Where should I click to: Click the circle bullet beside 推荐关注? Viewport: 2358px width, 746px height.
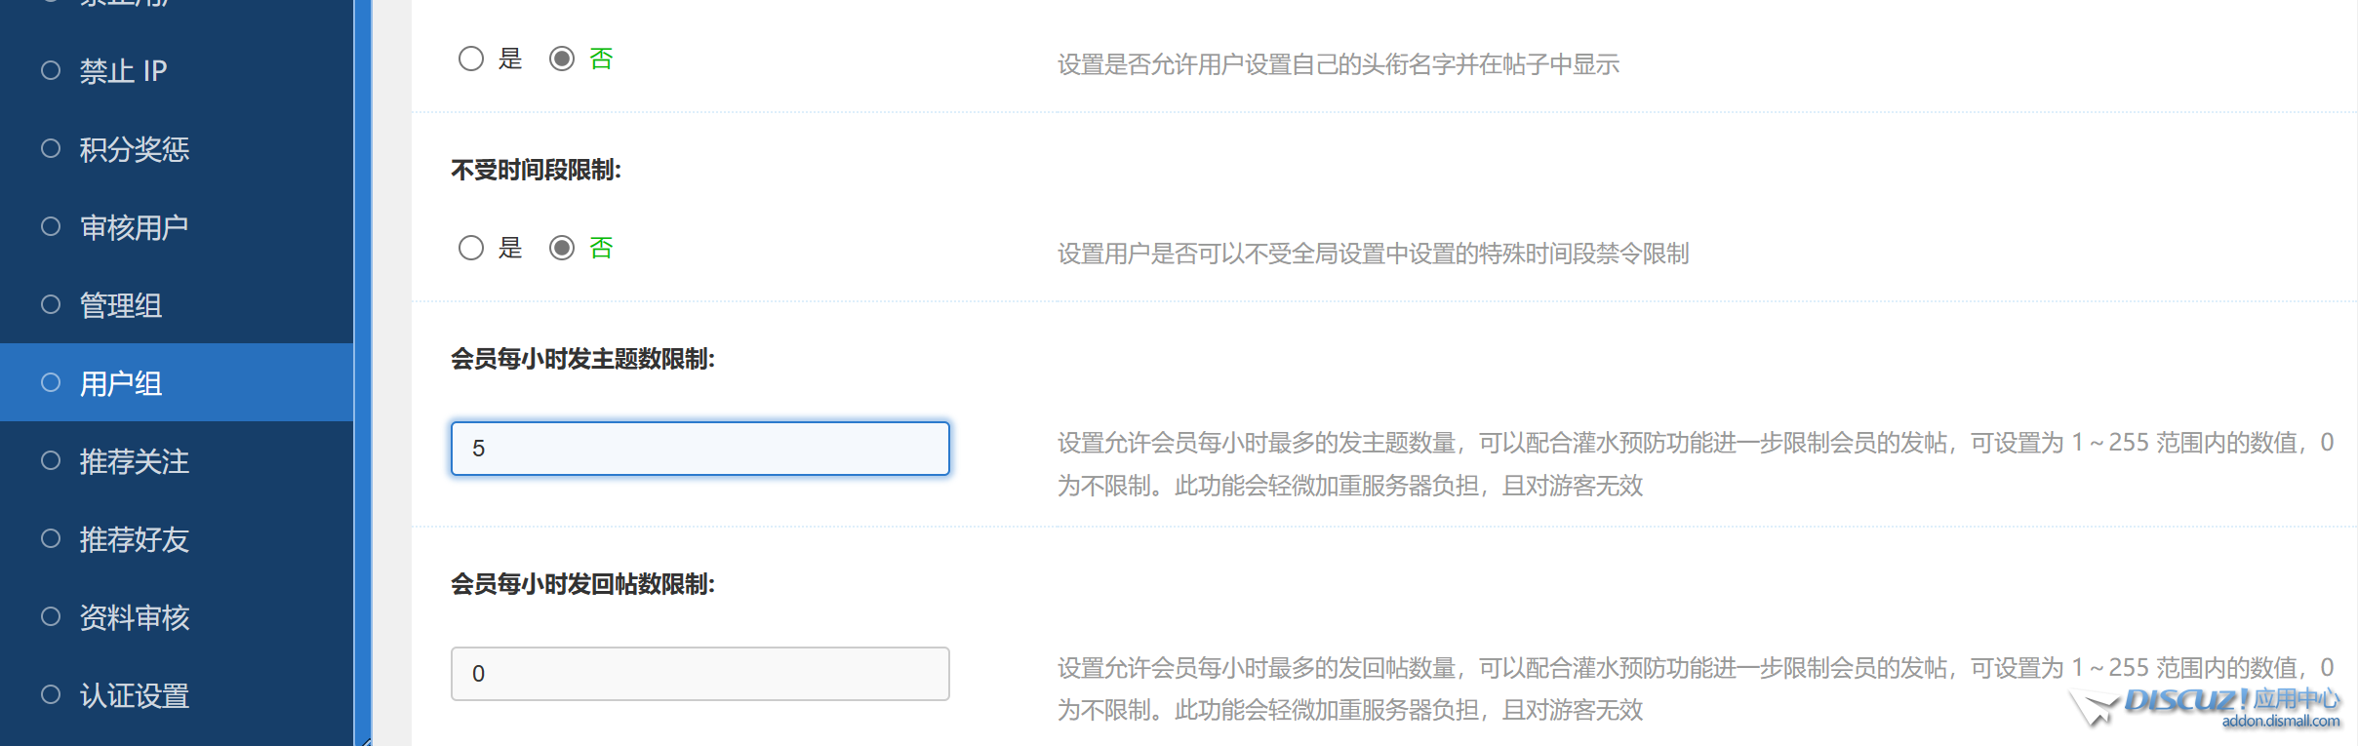51,460
